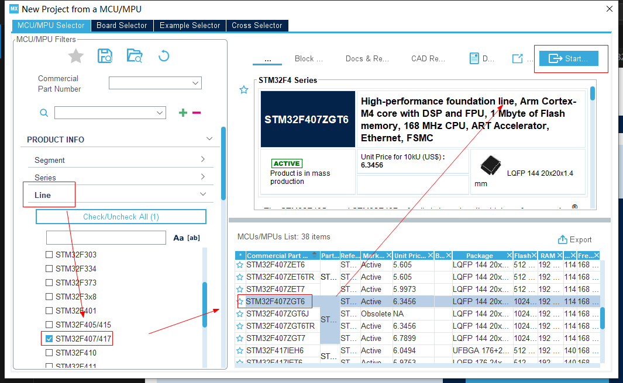Star the STM32F407ZET7 row
This screenshot has width=623, height=383.
tap(240, 290)
